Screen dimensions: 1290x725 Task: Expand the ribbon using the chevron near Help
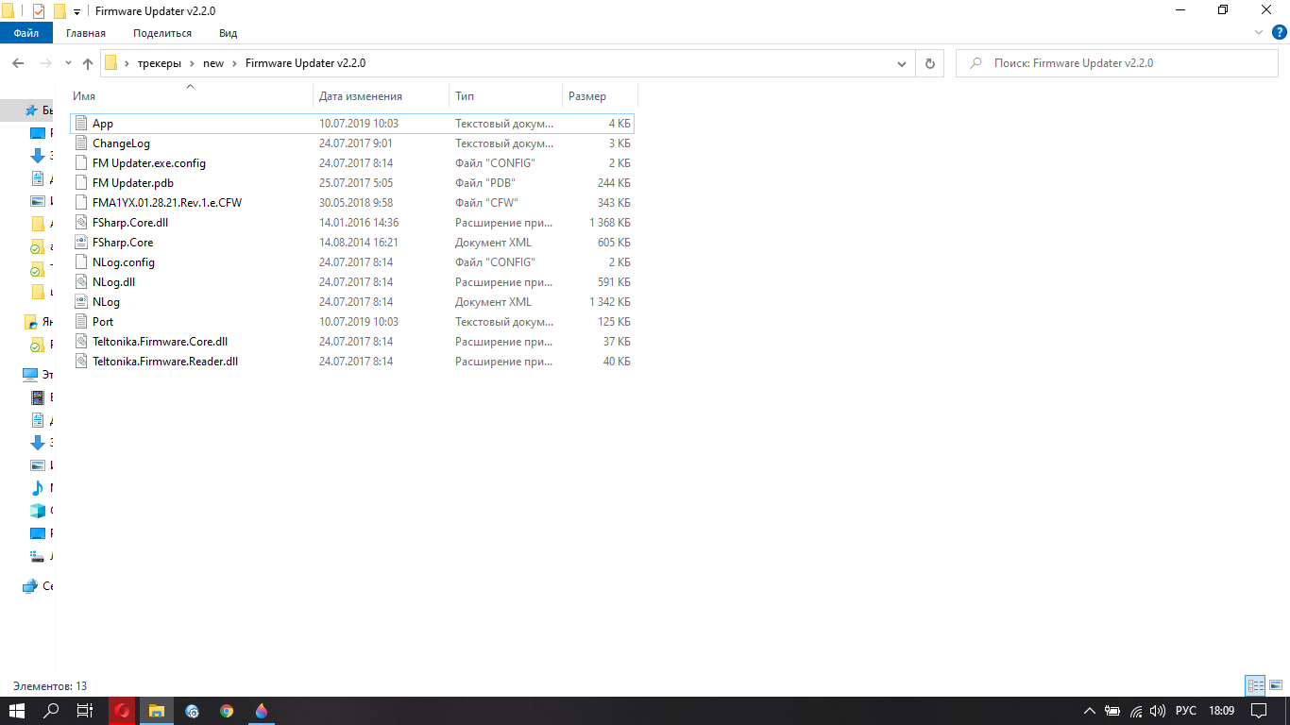coord(1258,32)
